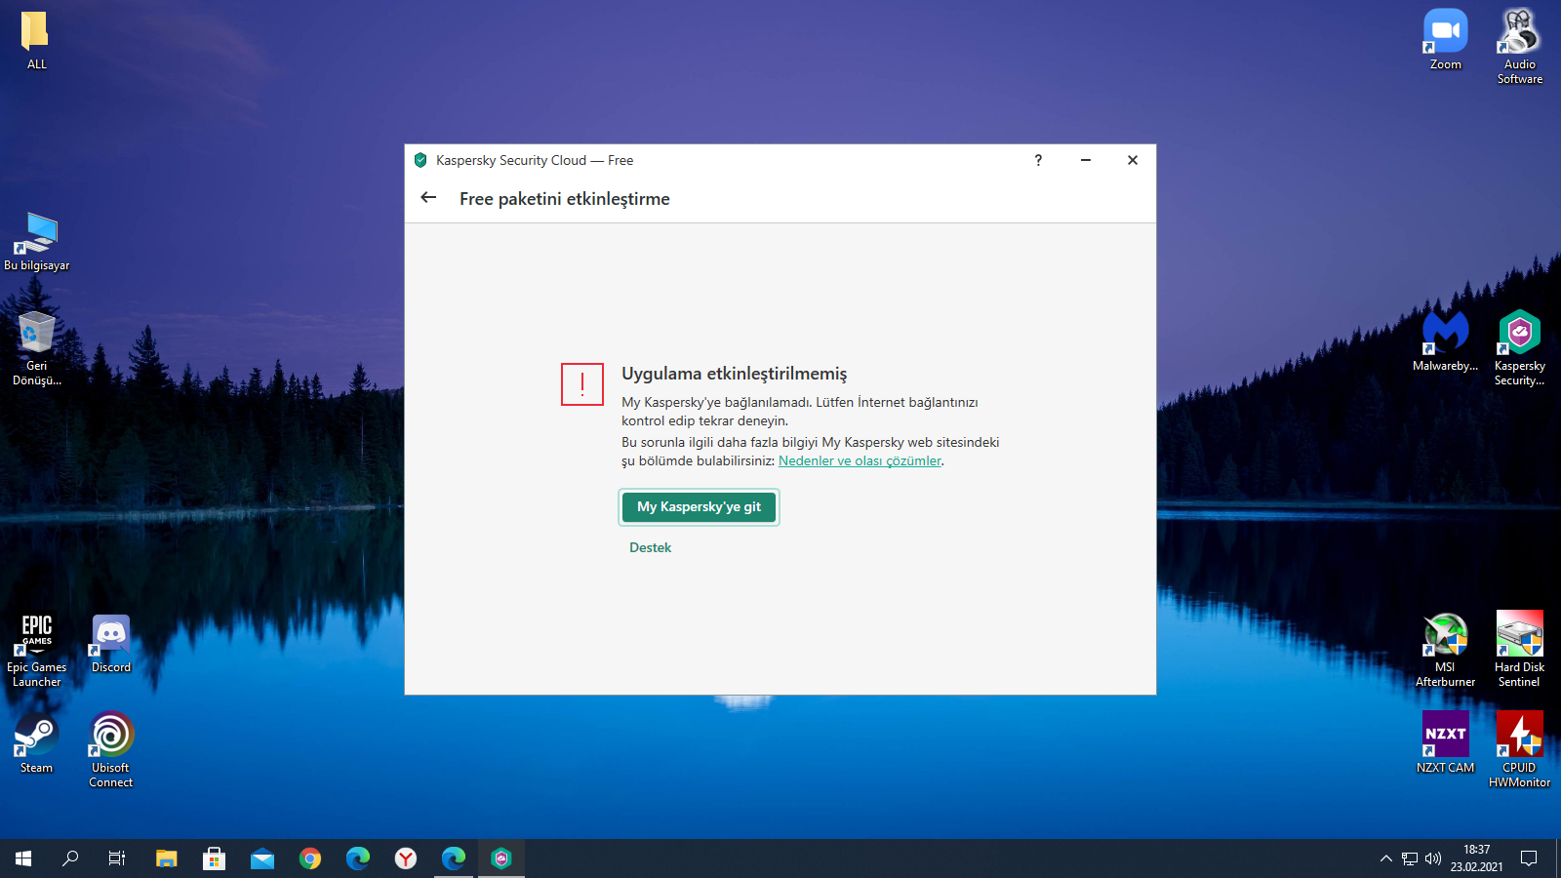Open Edge icon between Chrome and Yandex
The height and width of the screenshot is (878, 1561).
pos(358,858)
